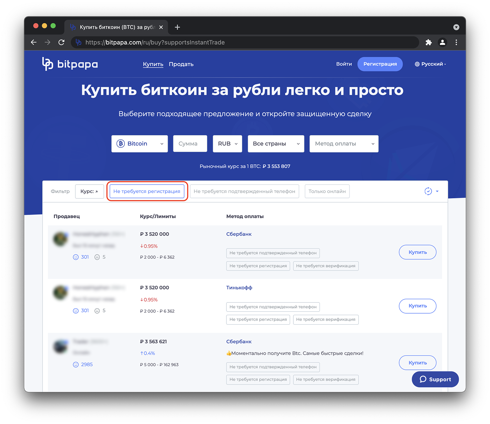Click the Метод оплаты column header
The height and width of the screenshot is (424, 490).
pos(245,216)
